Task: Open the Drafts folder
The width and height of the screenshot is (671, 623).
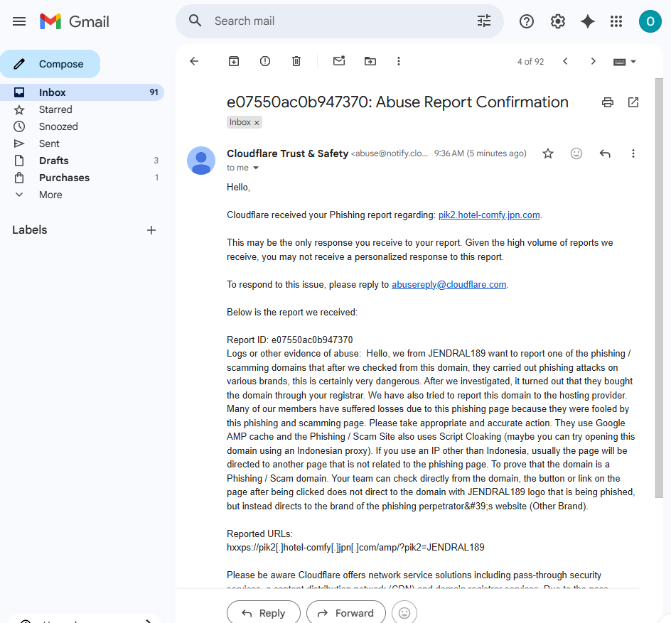Action: tap(82, 161)
